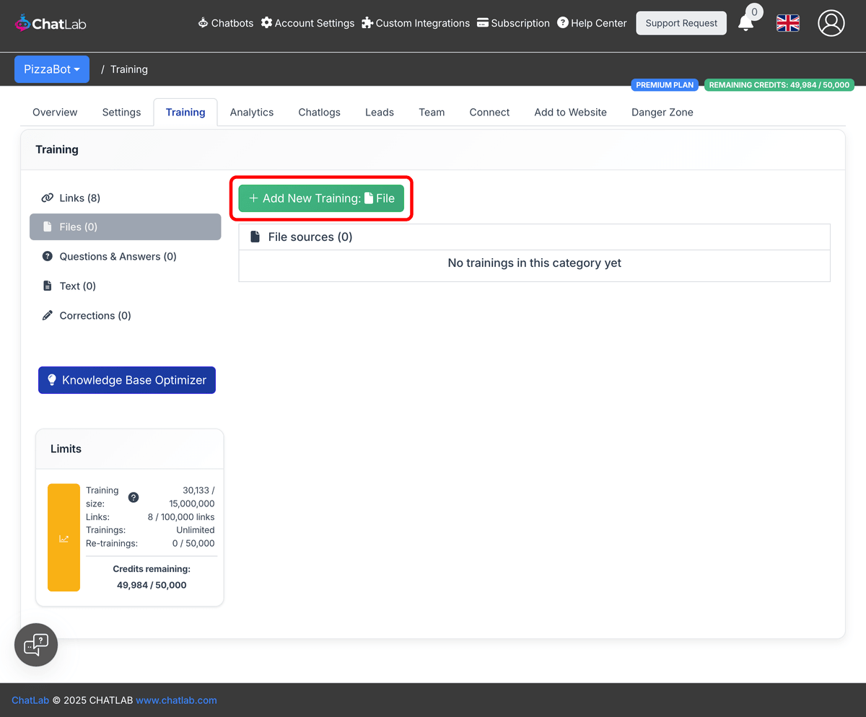The image size is (866, 717).
Task: Select the Questions & Answers category
Action: click(109, 256)
